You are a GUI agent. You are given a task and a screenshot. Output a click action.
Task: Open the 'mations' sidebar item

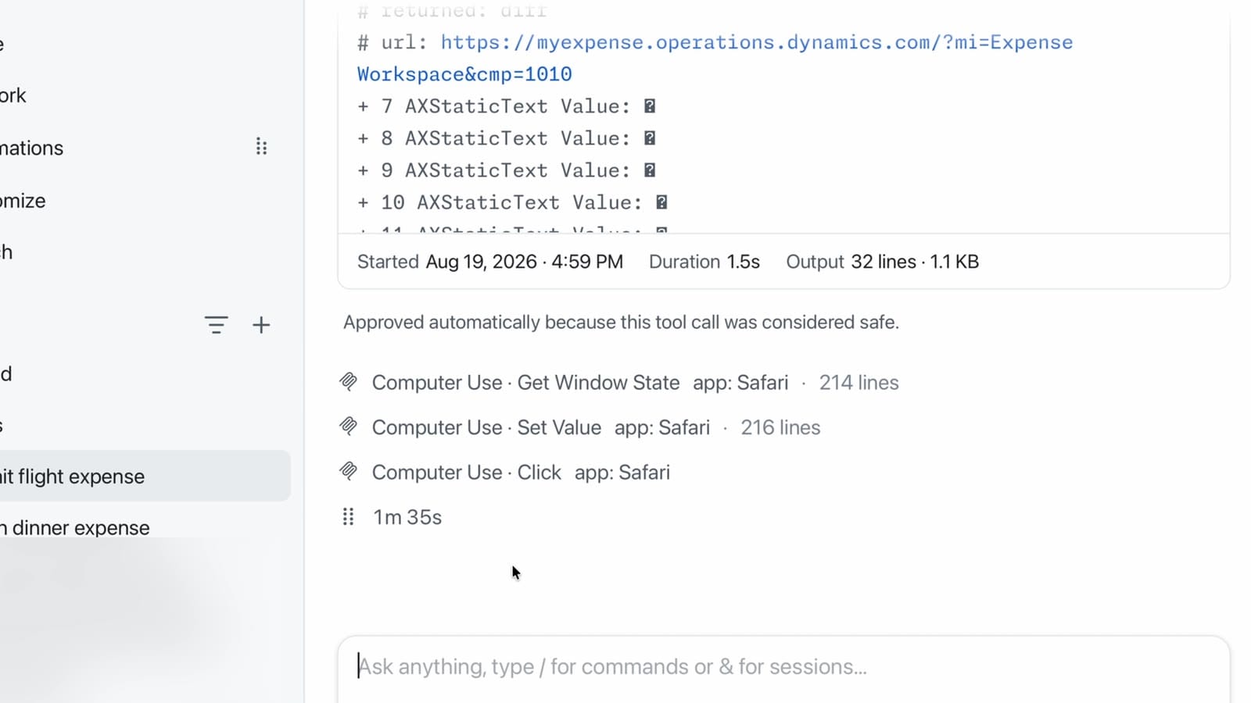(x=32, y=148)
